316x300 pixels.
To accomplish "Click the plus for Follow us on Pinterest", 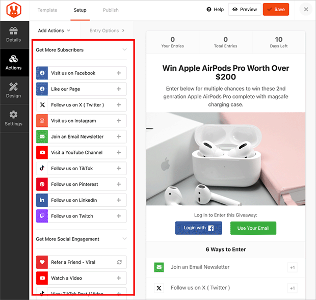I will (x=119, y=184).
